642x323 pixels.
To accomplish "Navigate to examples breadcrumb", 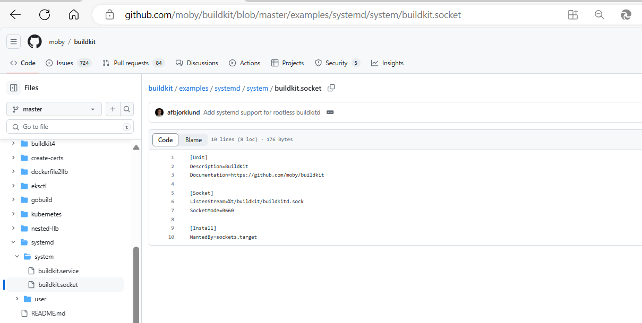I will point(194,89).
